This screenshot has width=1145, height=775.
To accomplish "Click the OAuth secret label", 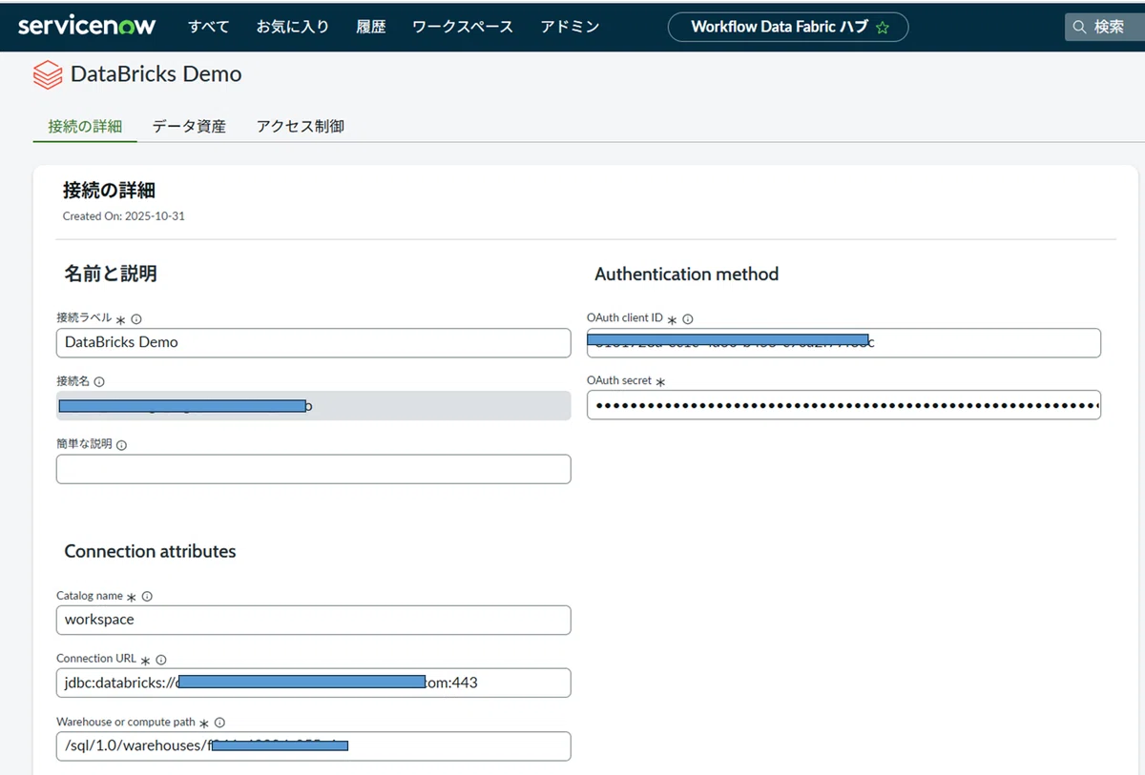I will coord(619,380).
